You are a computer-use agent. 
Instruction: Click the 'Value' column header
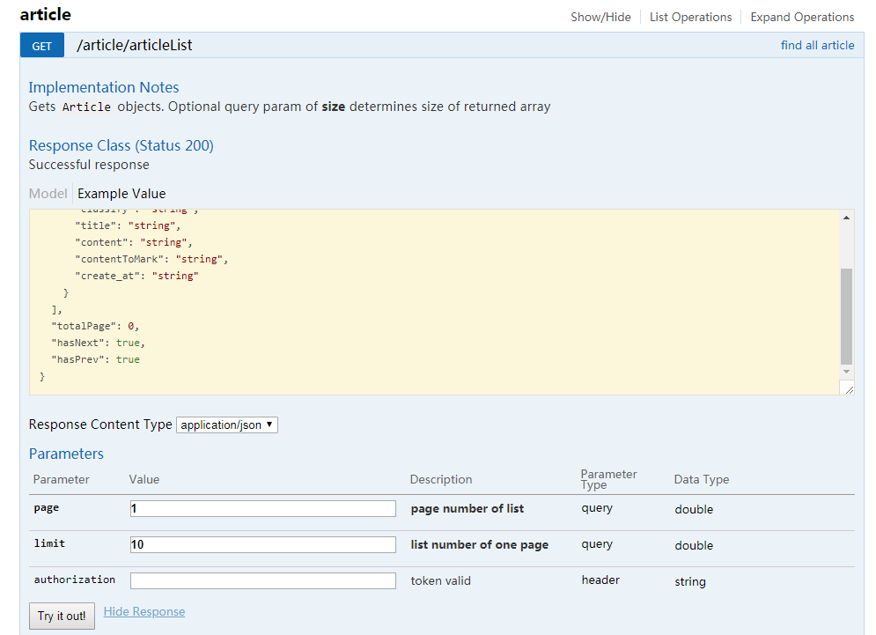tap(144, 480)
